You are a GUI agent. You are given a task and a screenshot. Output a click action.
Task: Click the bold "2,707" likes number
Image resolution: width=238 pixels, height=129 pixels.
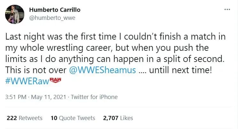click(x=111, y=118)
